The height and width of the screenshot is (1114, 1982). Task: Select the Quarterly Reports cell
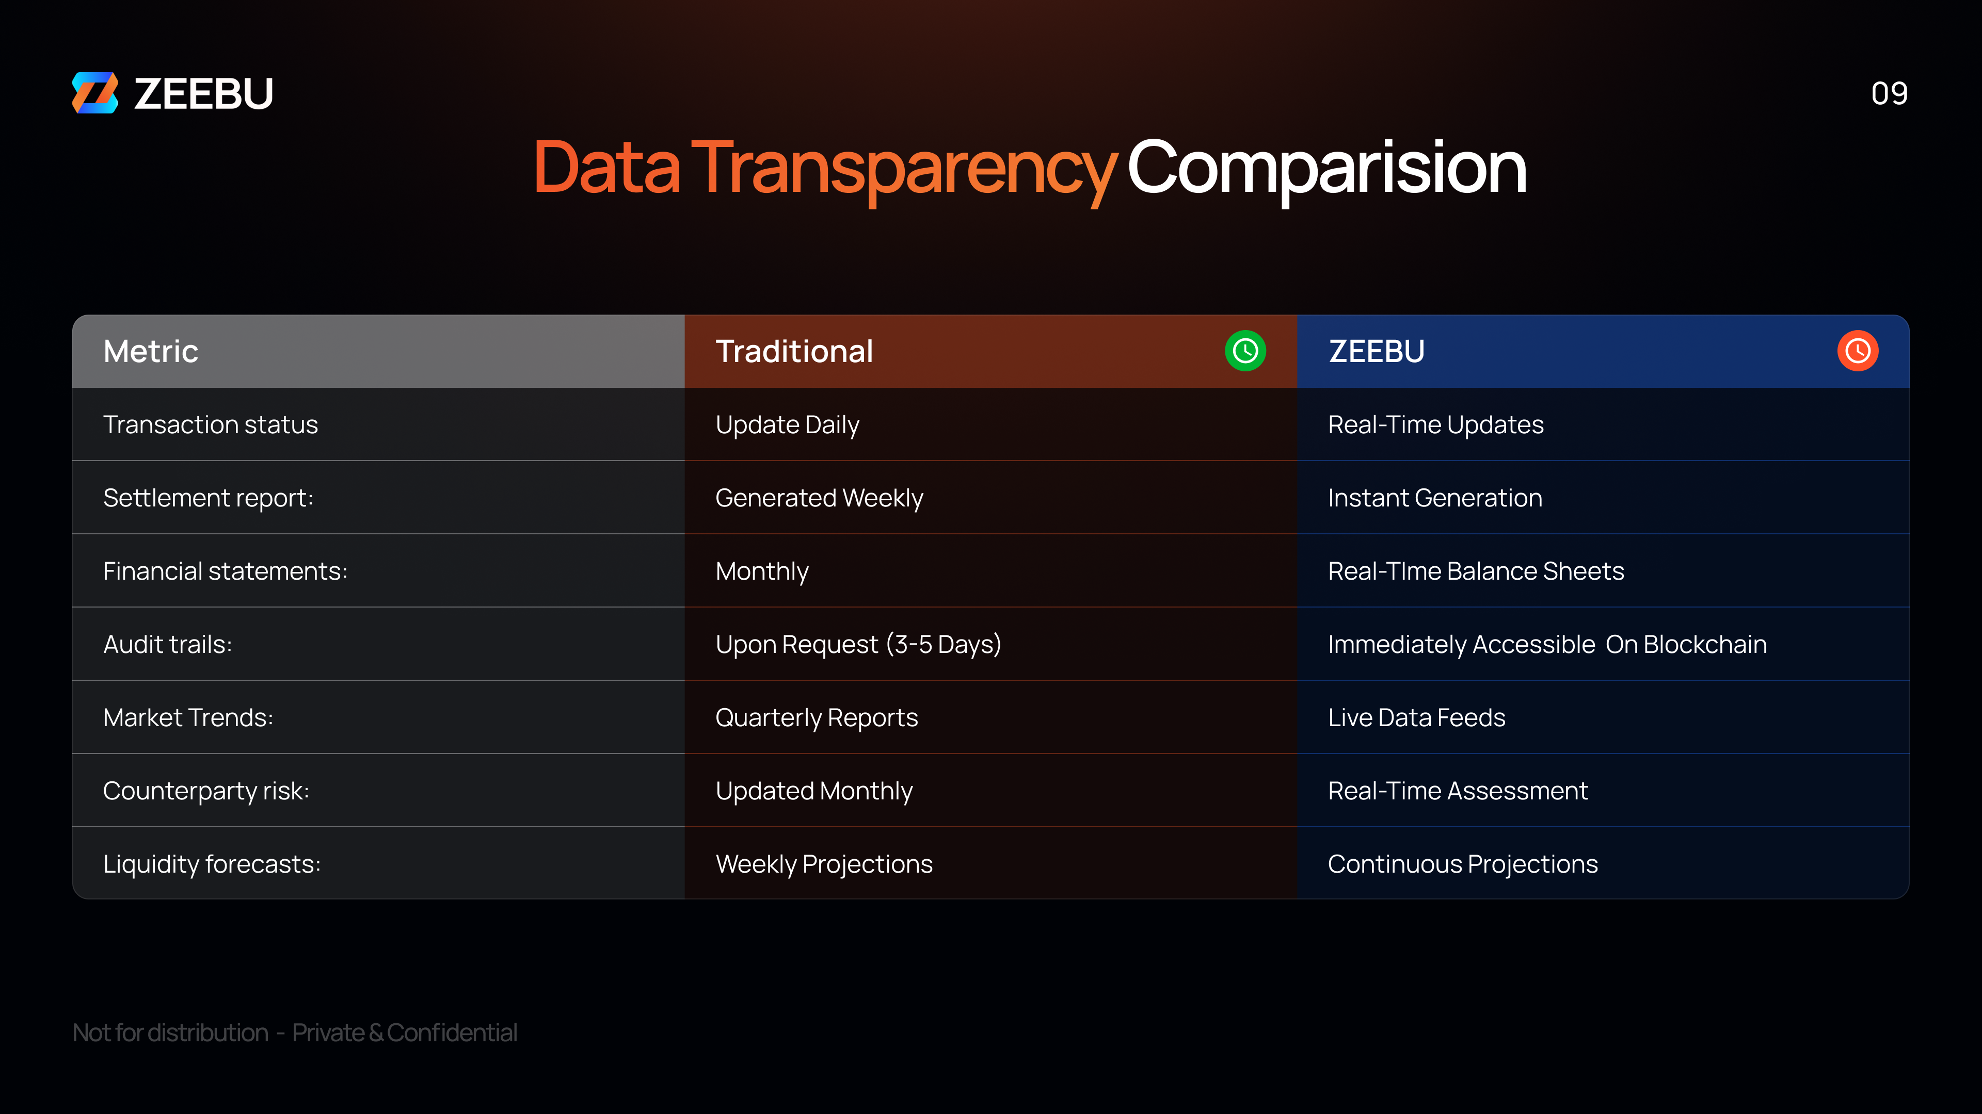click(x=817, y=717)
